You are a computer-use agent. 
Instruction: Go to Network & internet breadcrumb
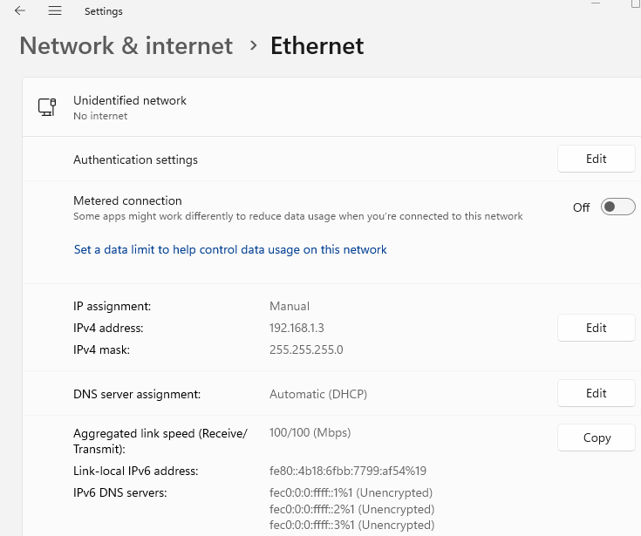[x=126, y=45]
